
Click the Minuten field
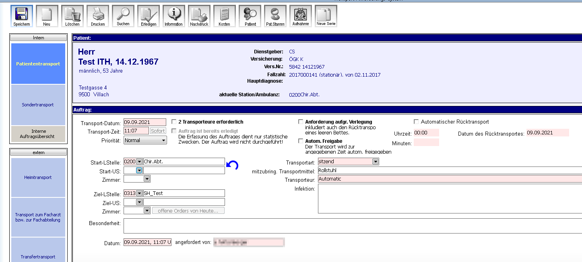coord(426,142)
